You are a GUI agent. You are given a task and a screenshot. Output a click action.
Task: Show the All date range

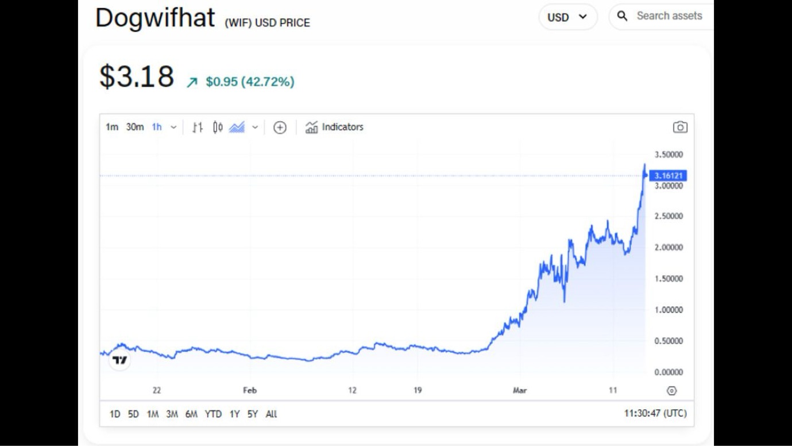(271, 414)
